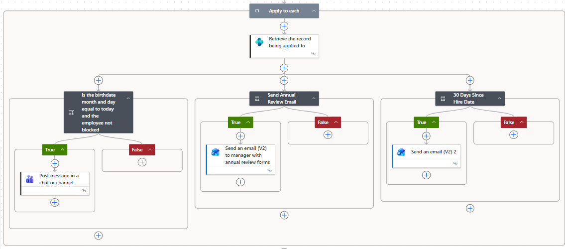Click condition icon on birthdate condition block
Image resolution: width=565 pixels, height=249 pixels.
[x=71, y=113]
